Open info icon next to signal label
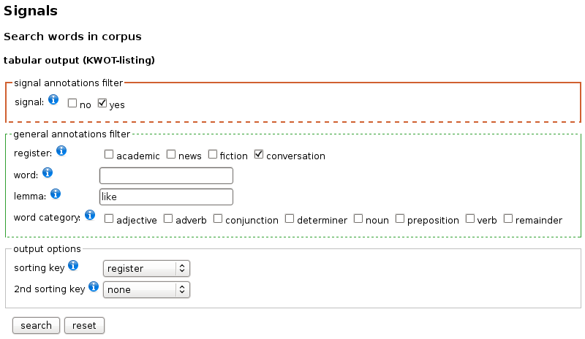Image resolution: width=585 pixels, height=339 pixels. (x=53, y=99)
